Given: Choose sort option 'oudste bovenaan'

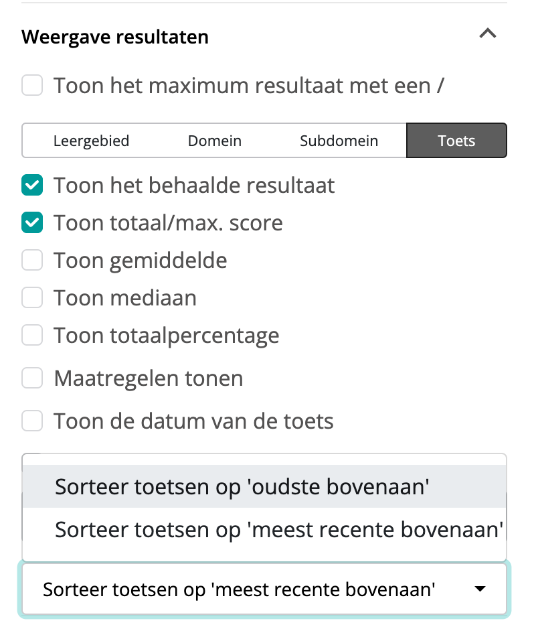Looking at the screenshot, I should (x=242, y=487).
